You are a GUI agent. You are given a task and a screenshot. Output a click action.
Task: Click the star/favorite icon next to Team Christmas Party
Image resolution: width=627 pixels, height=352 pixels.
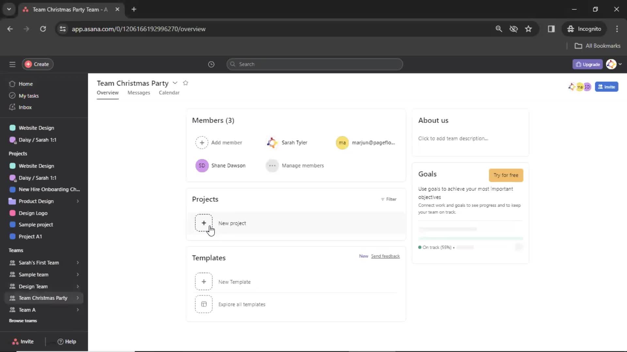186,83
